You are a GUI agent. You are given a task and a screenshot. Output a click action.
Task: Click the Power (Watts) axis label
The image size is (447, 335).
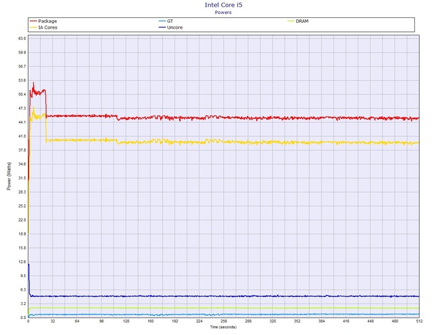click(9, 176)
